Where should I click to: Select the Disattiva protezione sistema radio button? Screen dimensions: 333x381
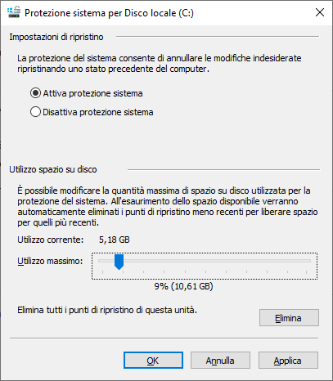click(x=35, y=112)
